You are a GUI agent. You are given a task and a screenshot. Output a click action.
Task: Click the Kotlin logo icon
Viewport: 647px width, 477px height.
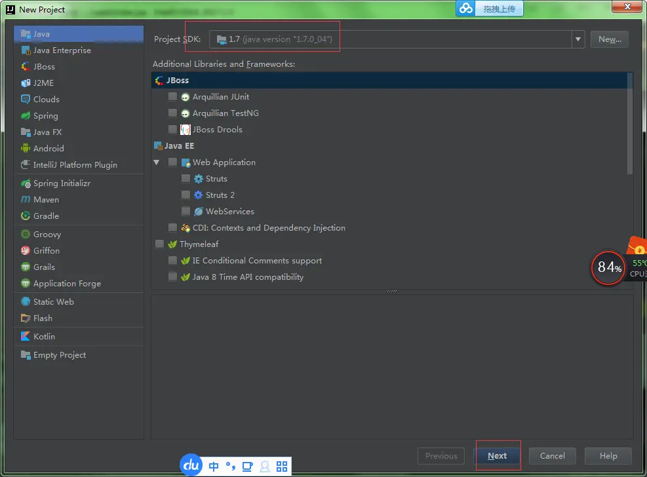coord(26,336)
